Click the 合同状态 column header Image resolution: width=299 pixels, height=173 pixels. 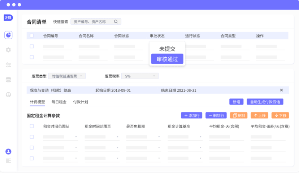point(122,36)
